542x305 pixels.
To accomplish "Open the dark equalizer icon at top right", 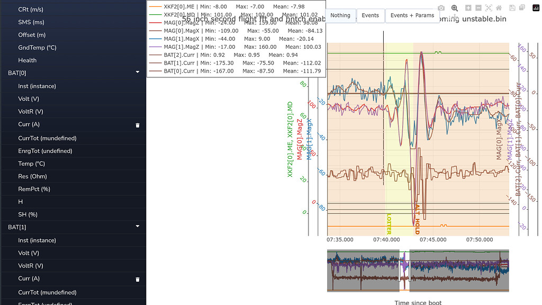I will coord(536,8).
